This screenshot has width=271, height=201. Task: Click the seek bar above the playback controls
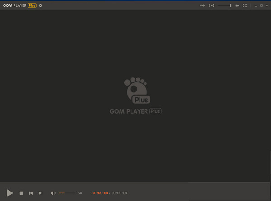135,183
